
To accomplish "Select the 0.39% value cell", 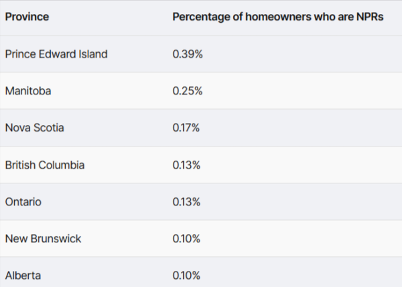I will (188, 54).
